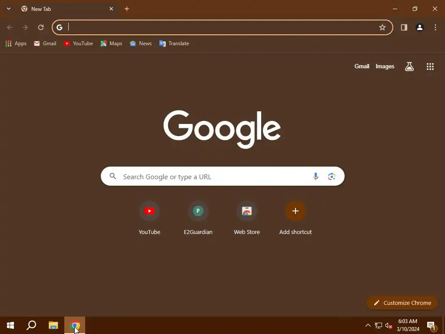Viewport: 445px width, 334px height.
Task: Open the network status tray icon
Action: (379, 325)
